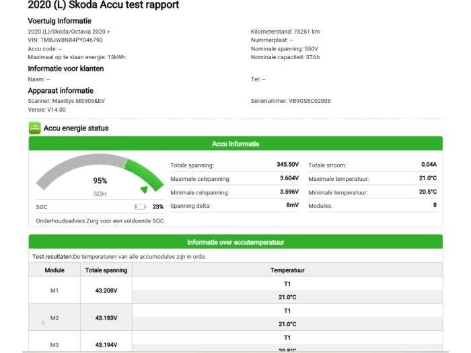471x353 pixels.
Task: Click the Nummerplaat line
Action: pos(272,40)
